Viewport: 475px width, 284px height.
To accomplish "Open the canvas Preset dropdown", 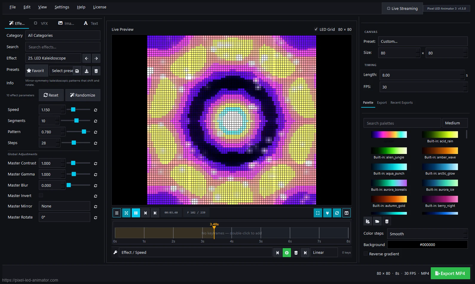I will point(423,41).
